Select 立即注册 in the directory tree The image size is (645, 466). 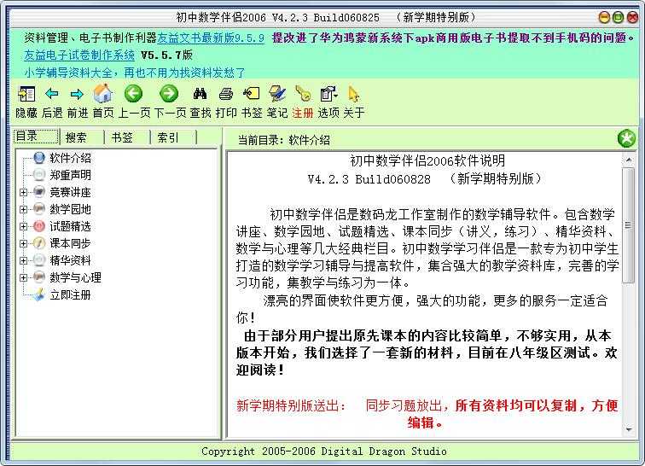[x=70, y=294]
